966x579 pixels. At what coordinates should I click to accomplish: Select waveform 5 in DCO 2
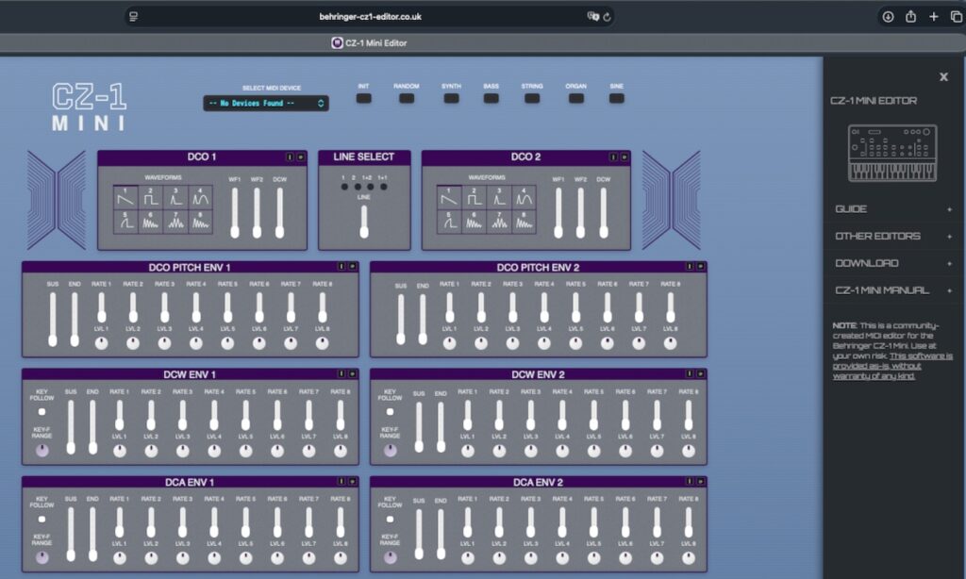coord(450,222)
